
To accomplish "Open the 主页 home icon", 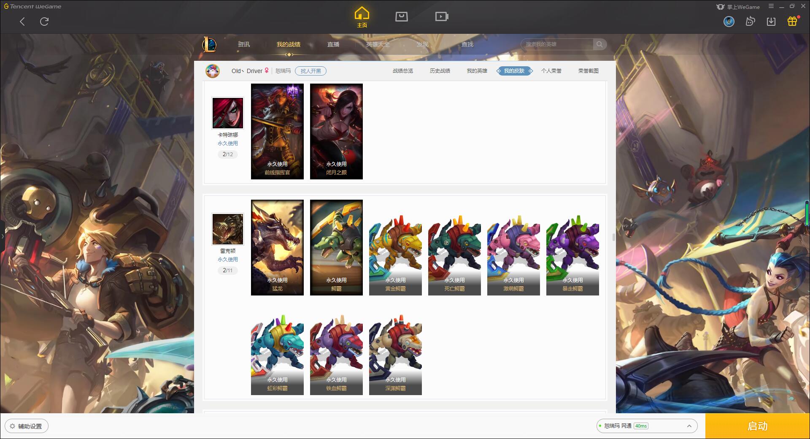I will tap(362, 17).
